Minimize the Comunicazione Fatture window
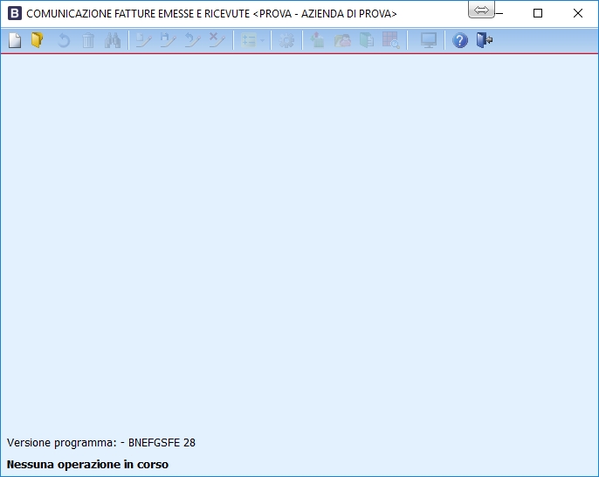Screen dimensions: 599x477 tap(499, 13)
